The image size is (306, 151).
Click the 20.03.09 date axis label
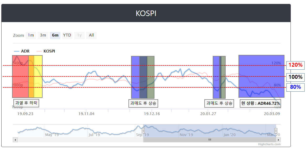[272, 114]
